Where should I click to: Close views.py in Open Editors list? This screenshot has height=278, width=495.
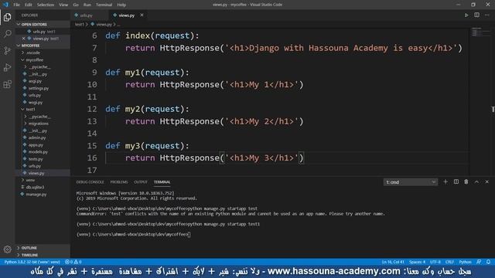click(x=24, y=39)
